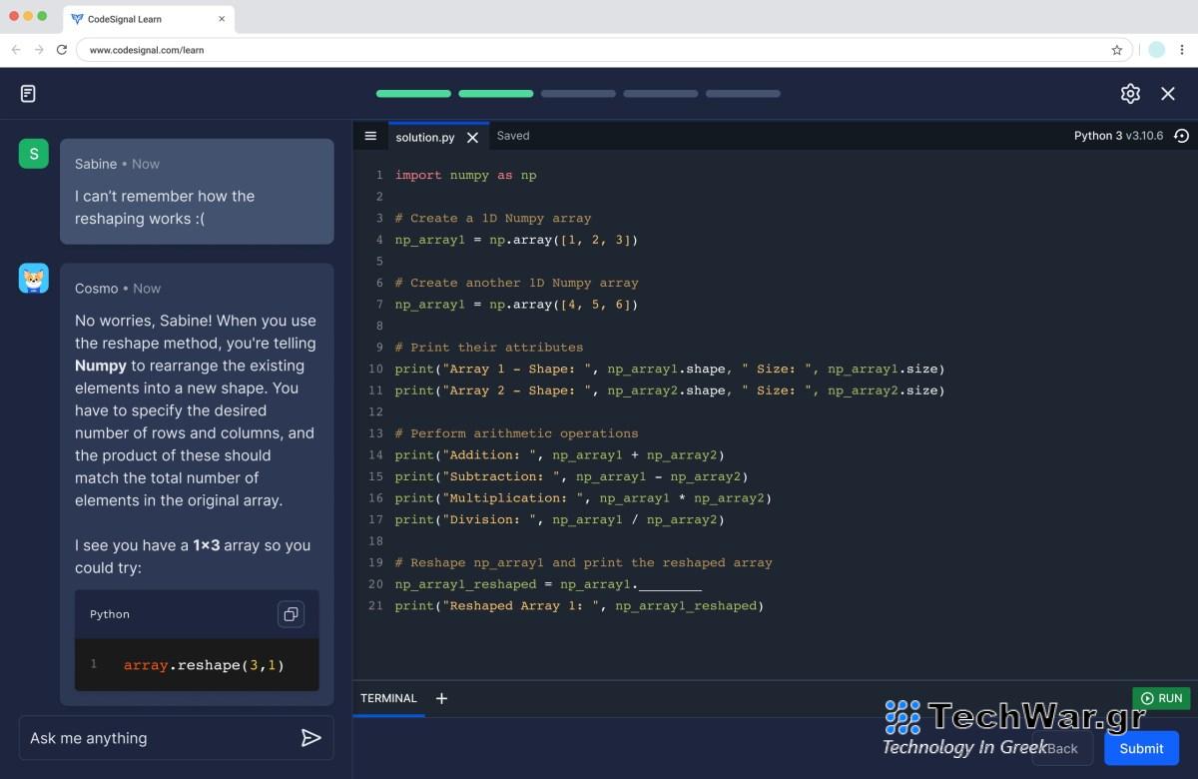Open the notes panel icon at top left
Screen dimensions: 1198x779
coord(28,94)
